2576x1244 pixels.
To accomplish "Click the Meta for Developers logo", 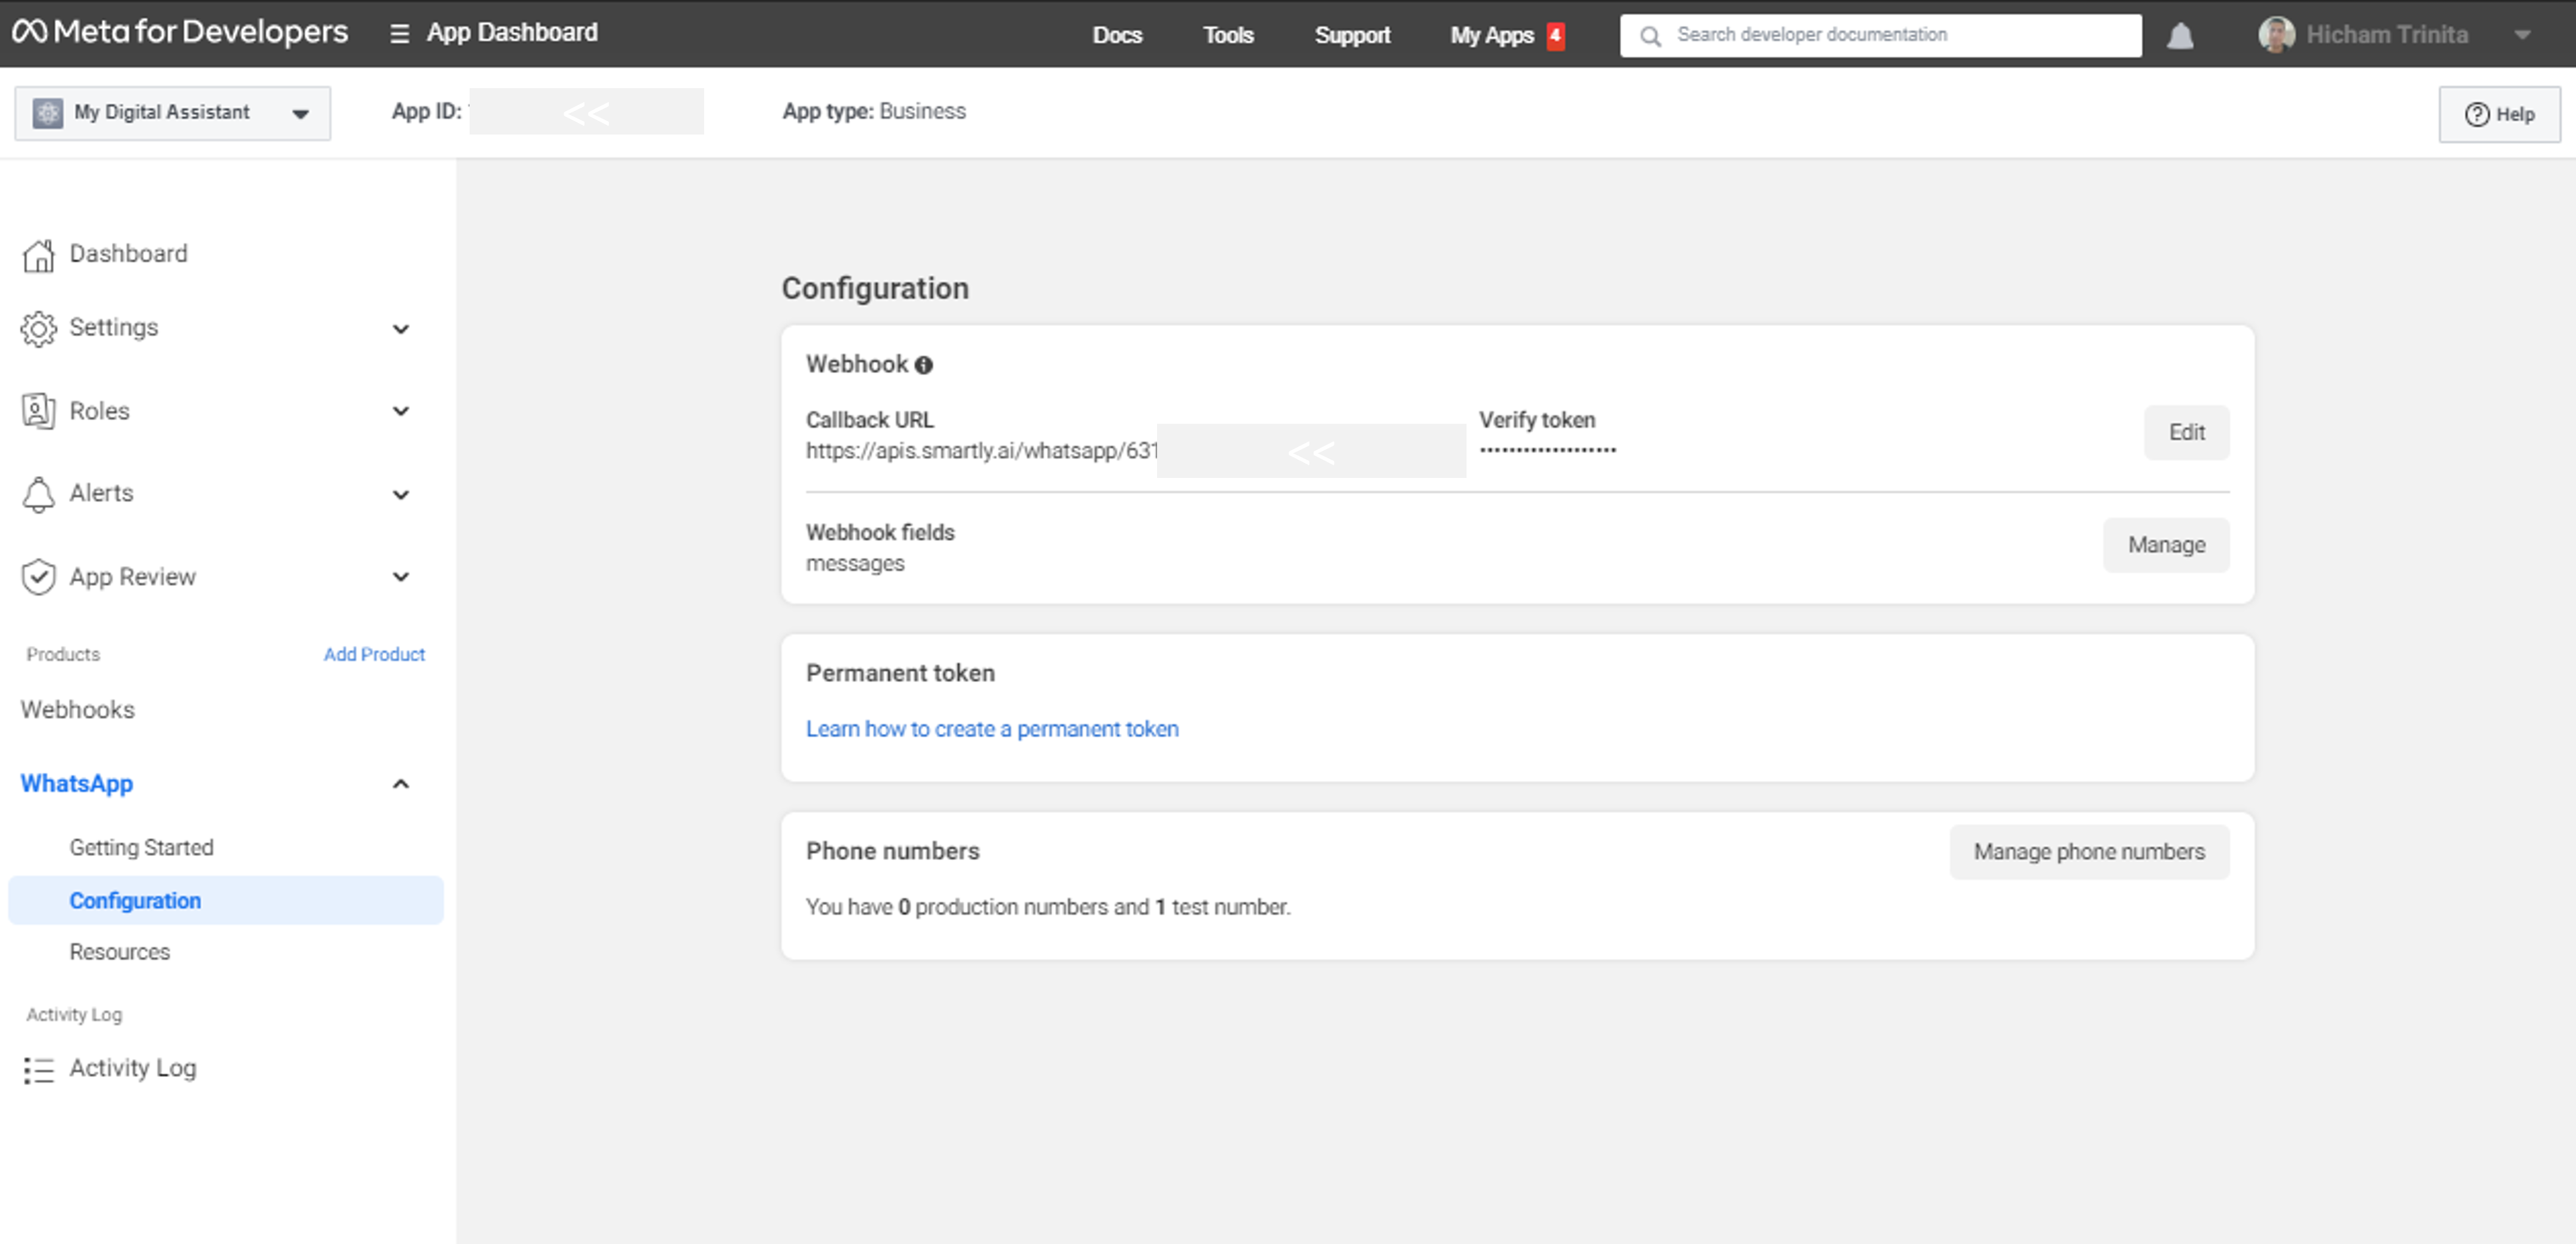I will [180, 32].
